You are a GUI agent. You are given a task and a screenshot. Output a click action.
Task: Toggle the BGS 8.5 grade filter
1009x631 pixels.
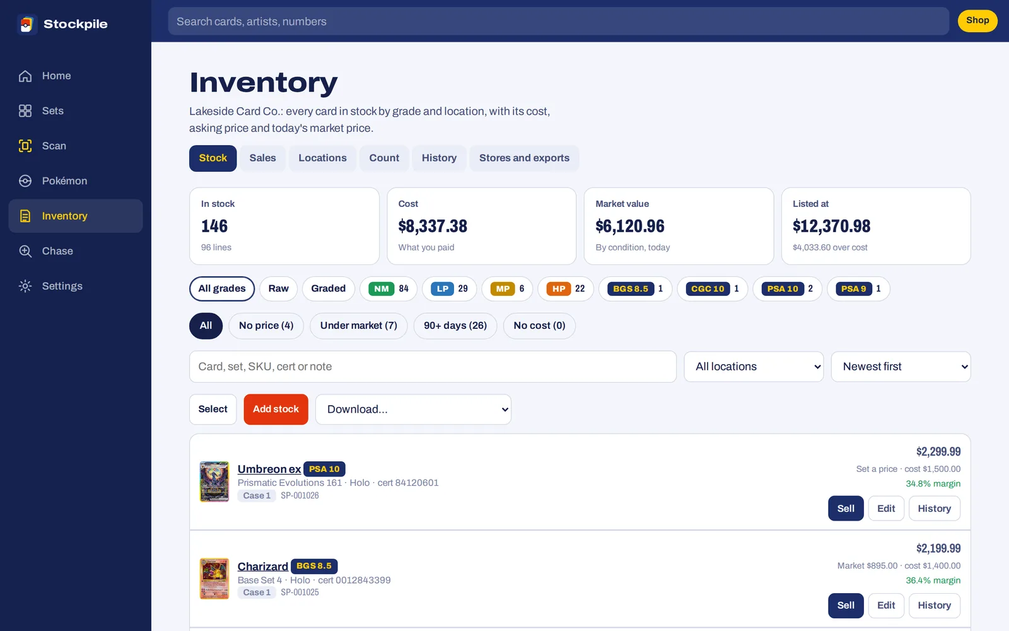coord(635,288)
